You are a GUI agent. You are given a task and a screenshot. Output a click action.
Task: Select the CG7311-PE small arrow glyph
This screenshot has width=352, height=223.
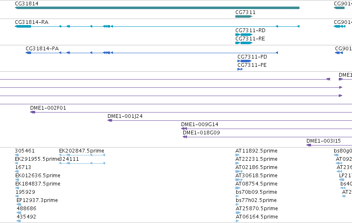[240, 69]
